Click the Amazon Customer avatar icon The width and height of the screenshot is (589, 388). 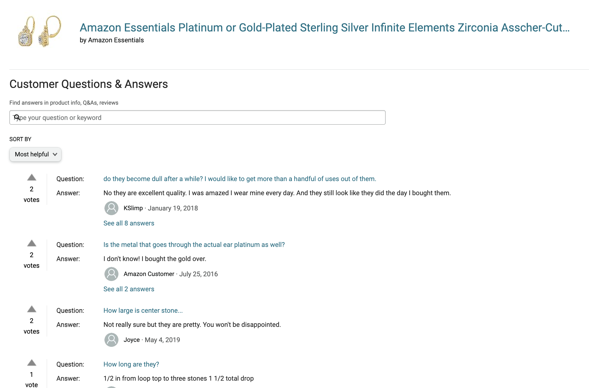(111, 274)
